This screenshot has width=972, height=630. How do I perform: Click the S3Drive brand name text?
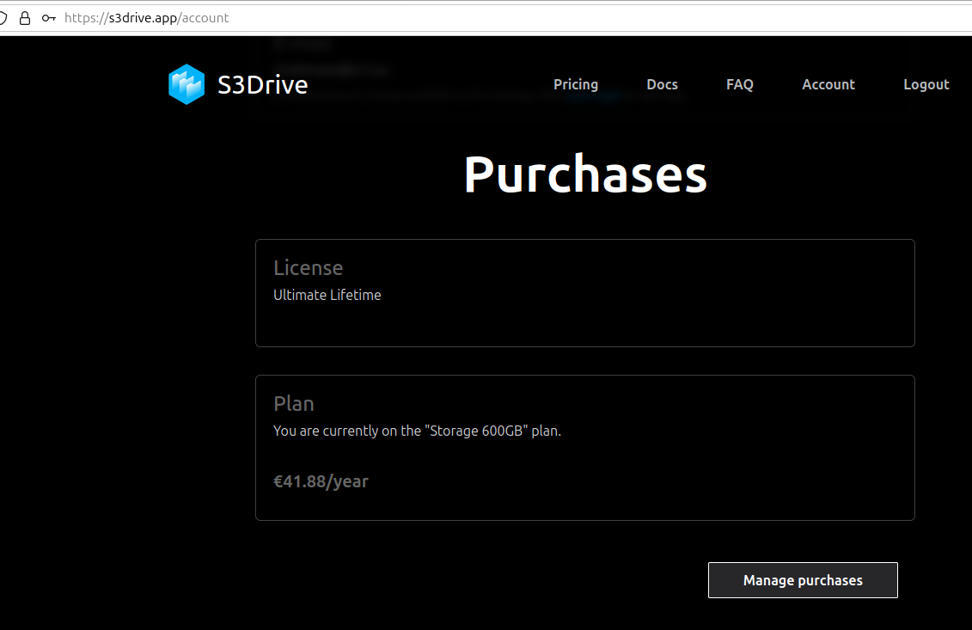tap(262, 85)
